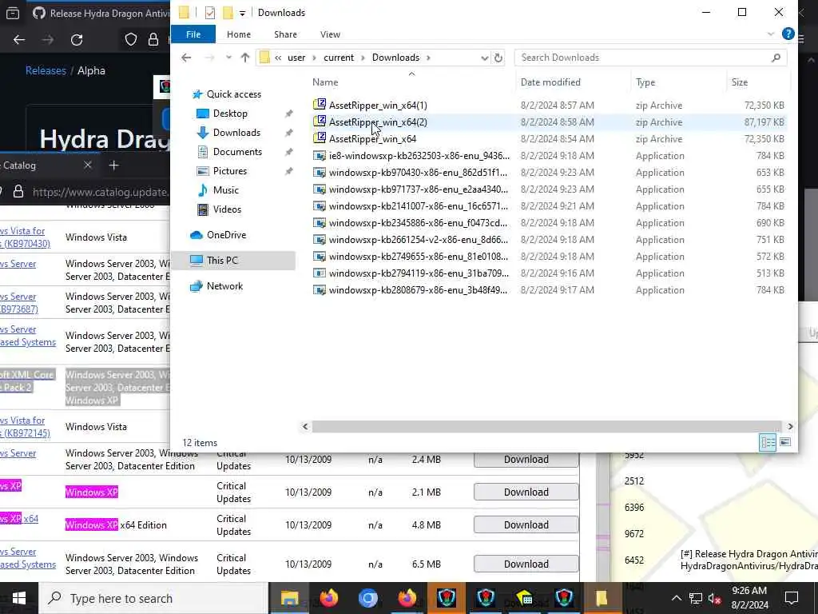Open Documents in the navigation pane

(x=237, y=152)
